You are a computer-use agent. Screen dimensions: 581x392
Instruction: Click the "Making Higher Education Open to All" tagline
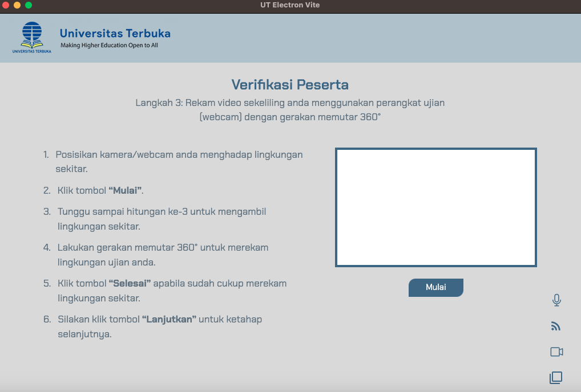tap(108, 46)
